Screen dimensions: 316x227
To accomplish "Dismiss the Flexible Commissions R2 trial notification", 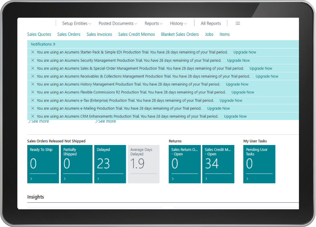I will click(32, 92).
